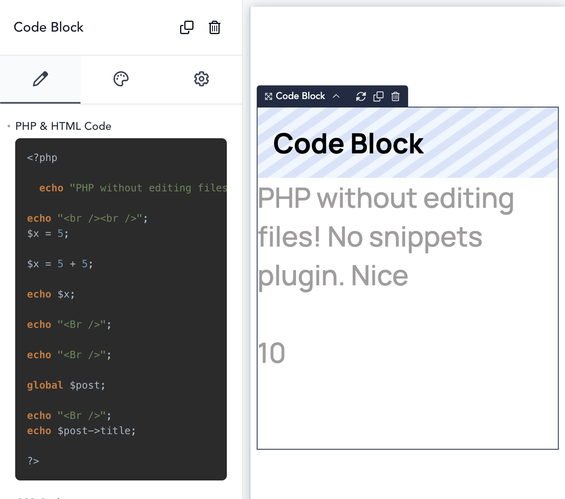Click the closing "?>" tag in editor
Image resolution: width=565 pixels, height=499 pixels.
33,461
